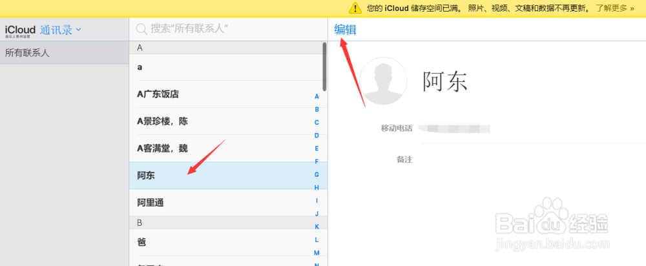Image resolution: width=646 pixels, height=266 pixels.
Task: Click the magnifier search icon
Action: pos(141,28)
